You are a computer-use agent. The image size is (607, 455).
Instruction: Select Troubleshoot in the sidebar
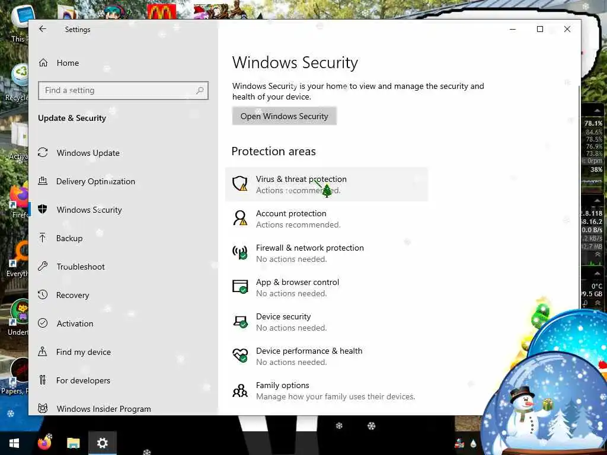click(x=81, y=267)
